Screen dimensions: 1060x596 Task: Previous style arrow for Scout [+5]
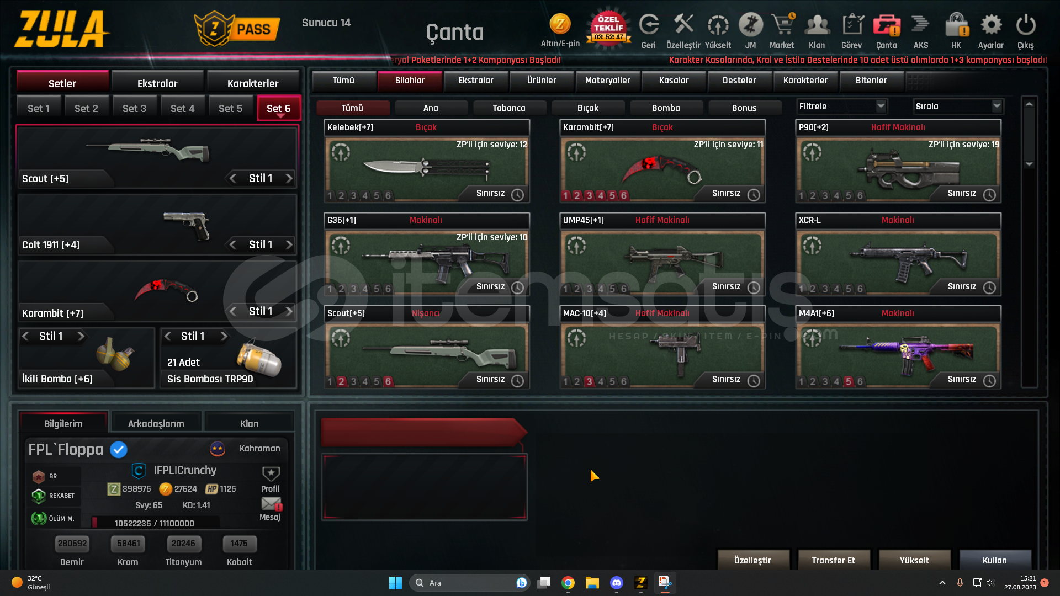click(x=233, y=178)
